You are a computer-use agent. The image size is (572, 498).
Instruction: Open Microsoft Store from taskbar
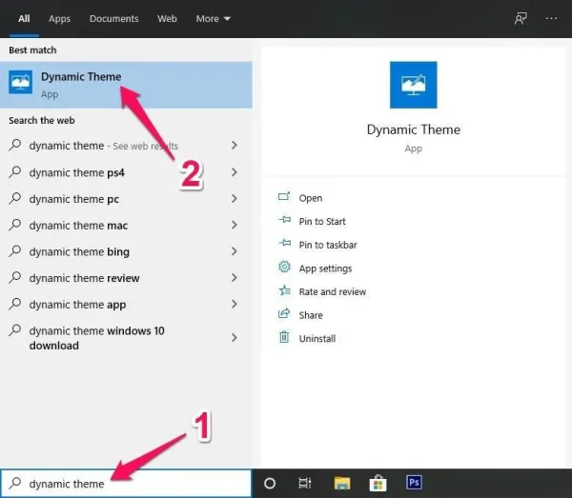(x=378, y=483)
